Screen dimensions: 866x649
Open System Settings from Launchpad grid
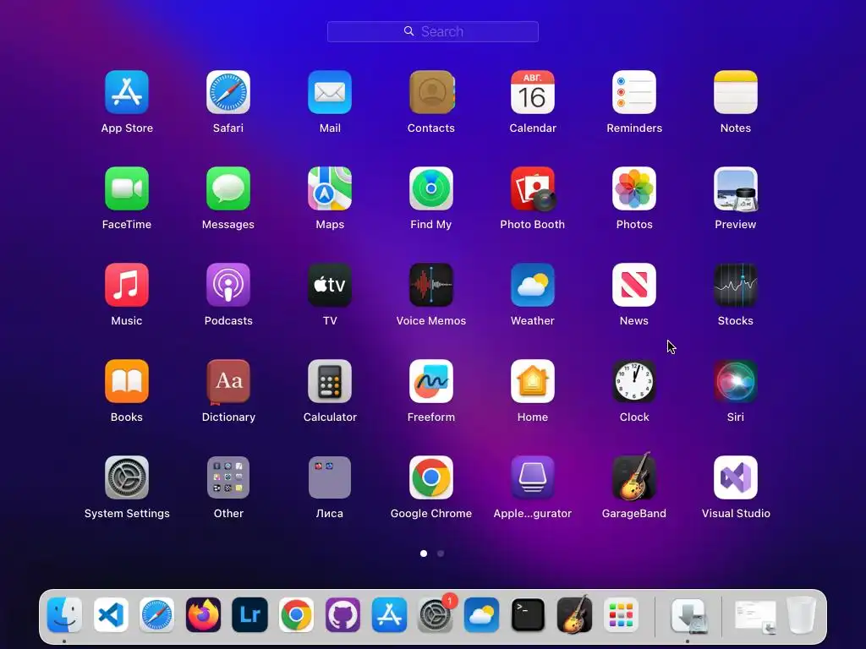127,477
